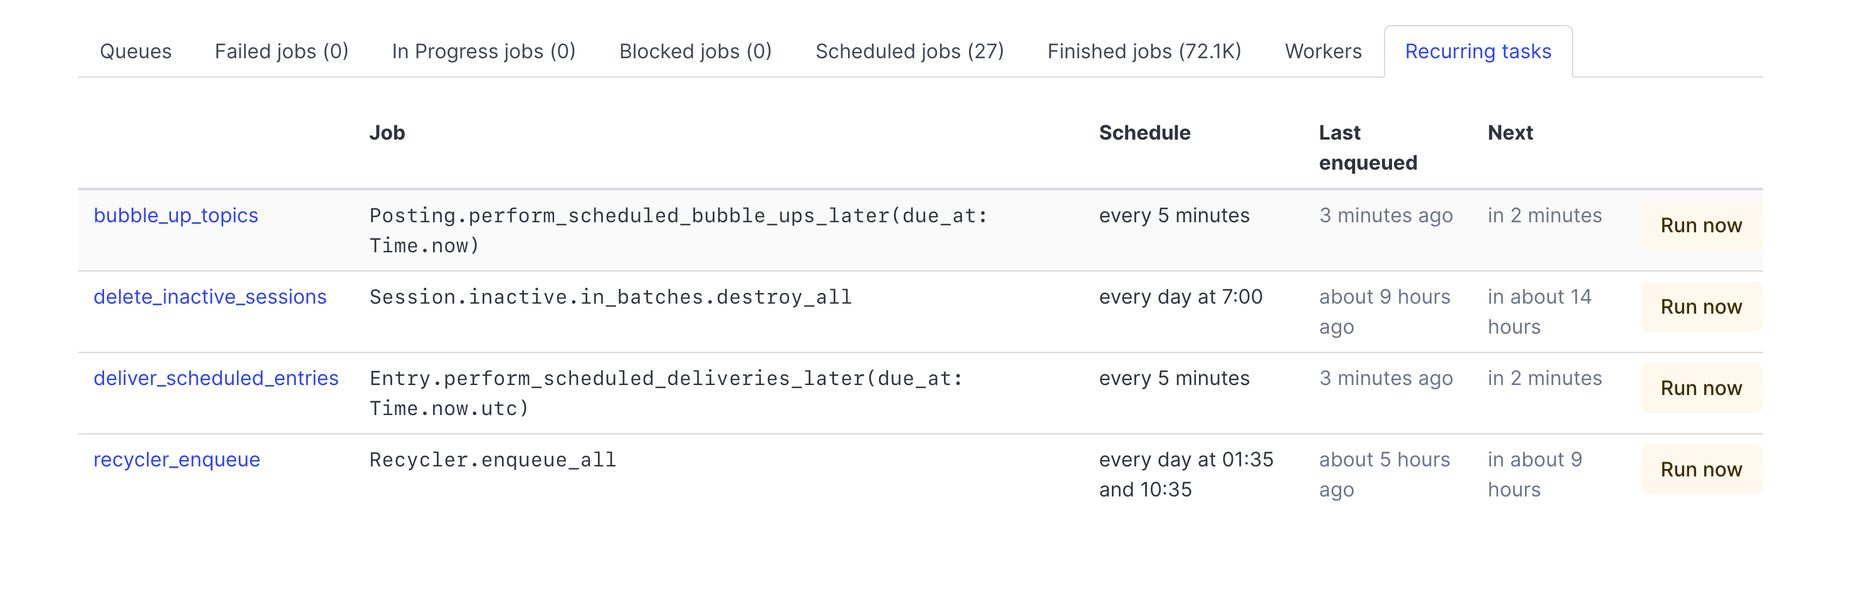Run bubble_up_topics now

coord(1700,226)
